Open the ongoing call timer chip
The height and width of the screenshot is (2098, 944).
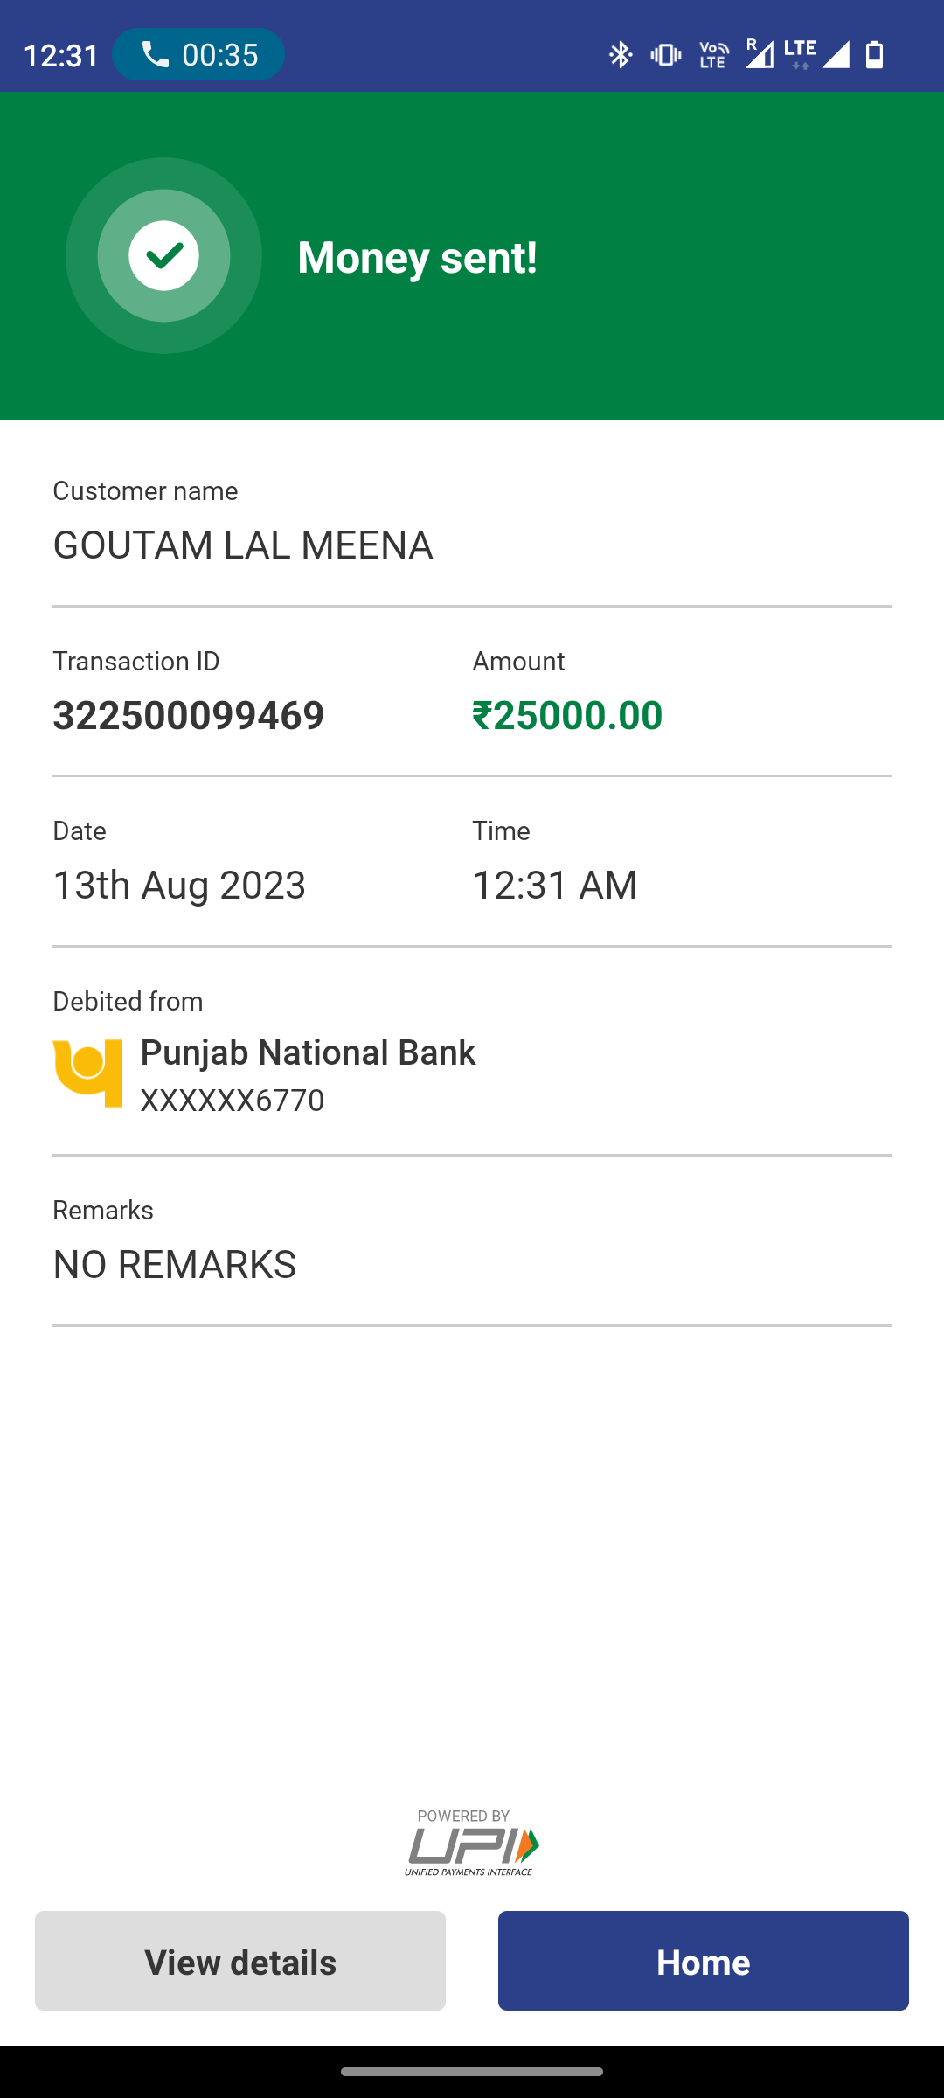(x=198, y=54)
